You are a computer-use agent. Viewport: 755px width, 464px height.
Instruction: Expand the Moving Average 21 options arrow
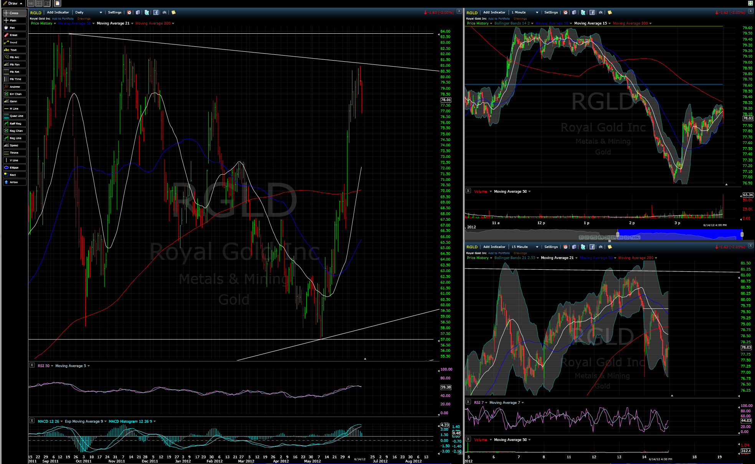pos(132,23)
